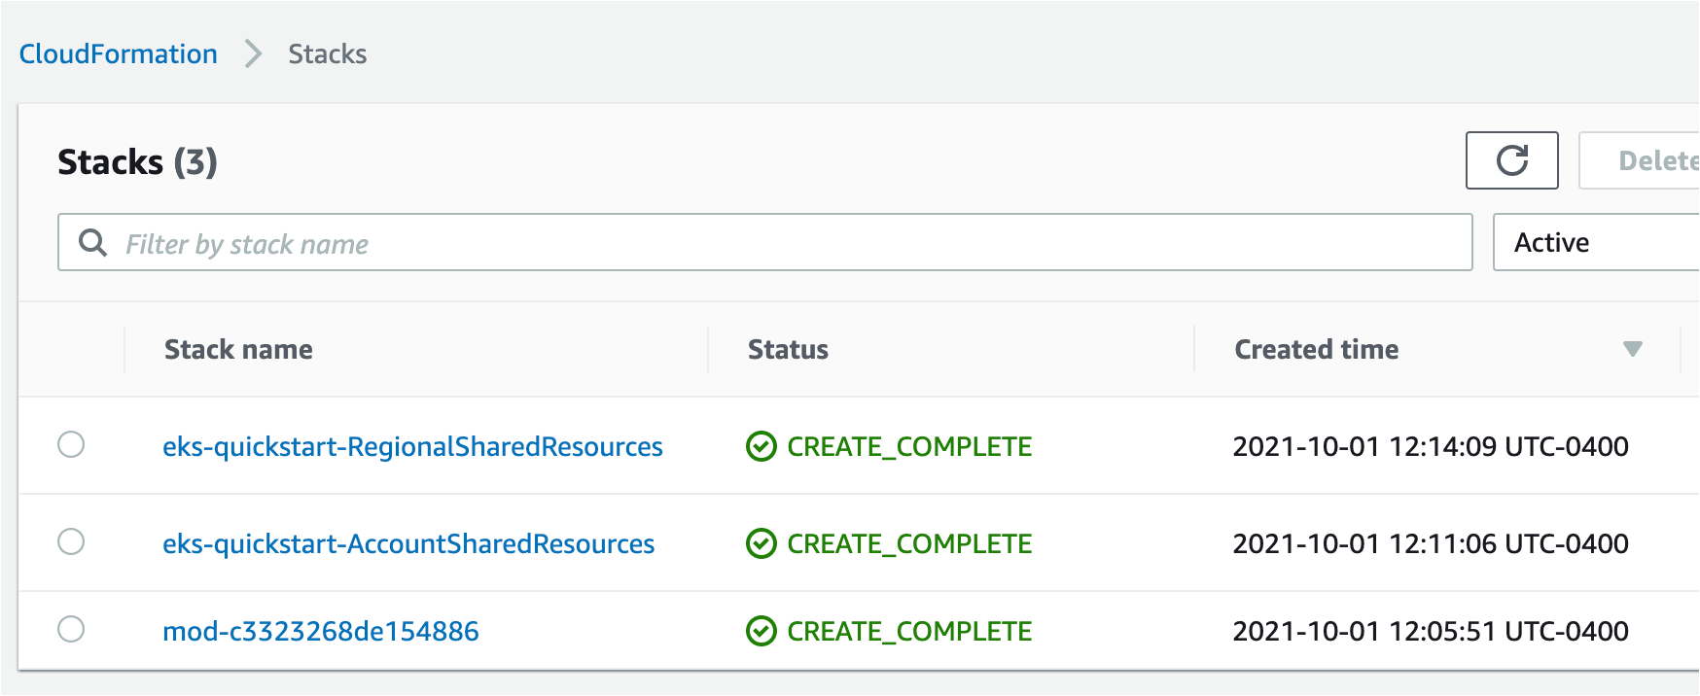Open mod-c3323268de154886 stack link
This screenshot has height=696, width=1700.
point(321,631)
